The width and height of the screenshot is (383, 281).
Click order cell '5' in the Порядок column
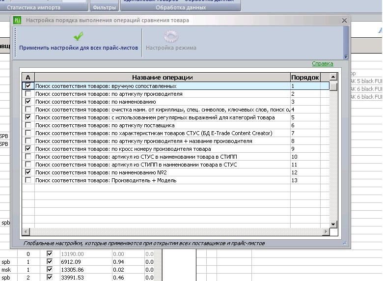(305, 117)
